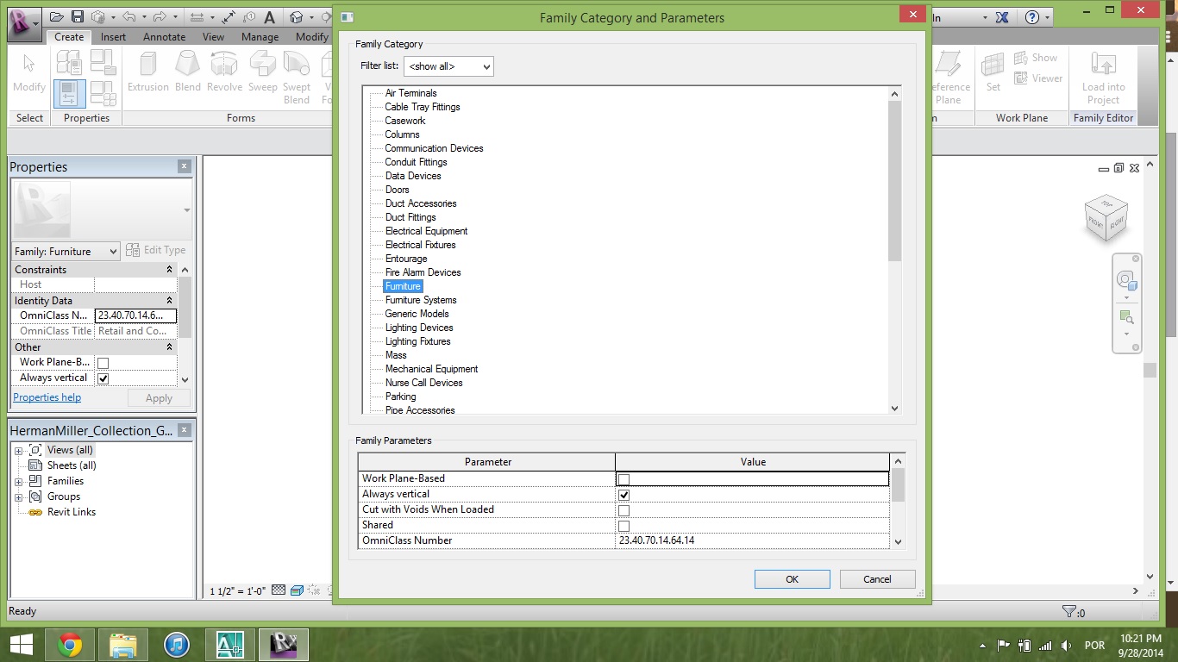The width and height of the screenshot is (1178, 662).
Task: Toggle Always vertical checkbox in Properties palette
Action: click(103, 378)
